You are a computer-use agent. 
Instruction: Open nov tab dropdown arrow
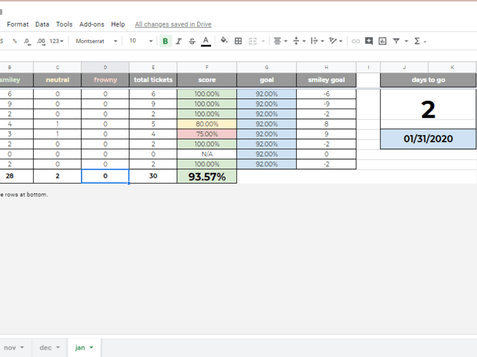pyautogui.click(x=22, y=347)
